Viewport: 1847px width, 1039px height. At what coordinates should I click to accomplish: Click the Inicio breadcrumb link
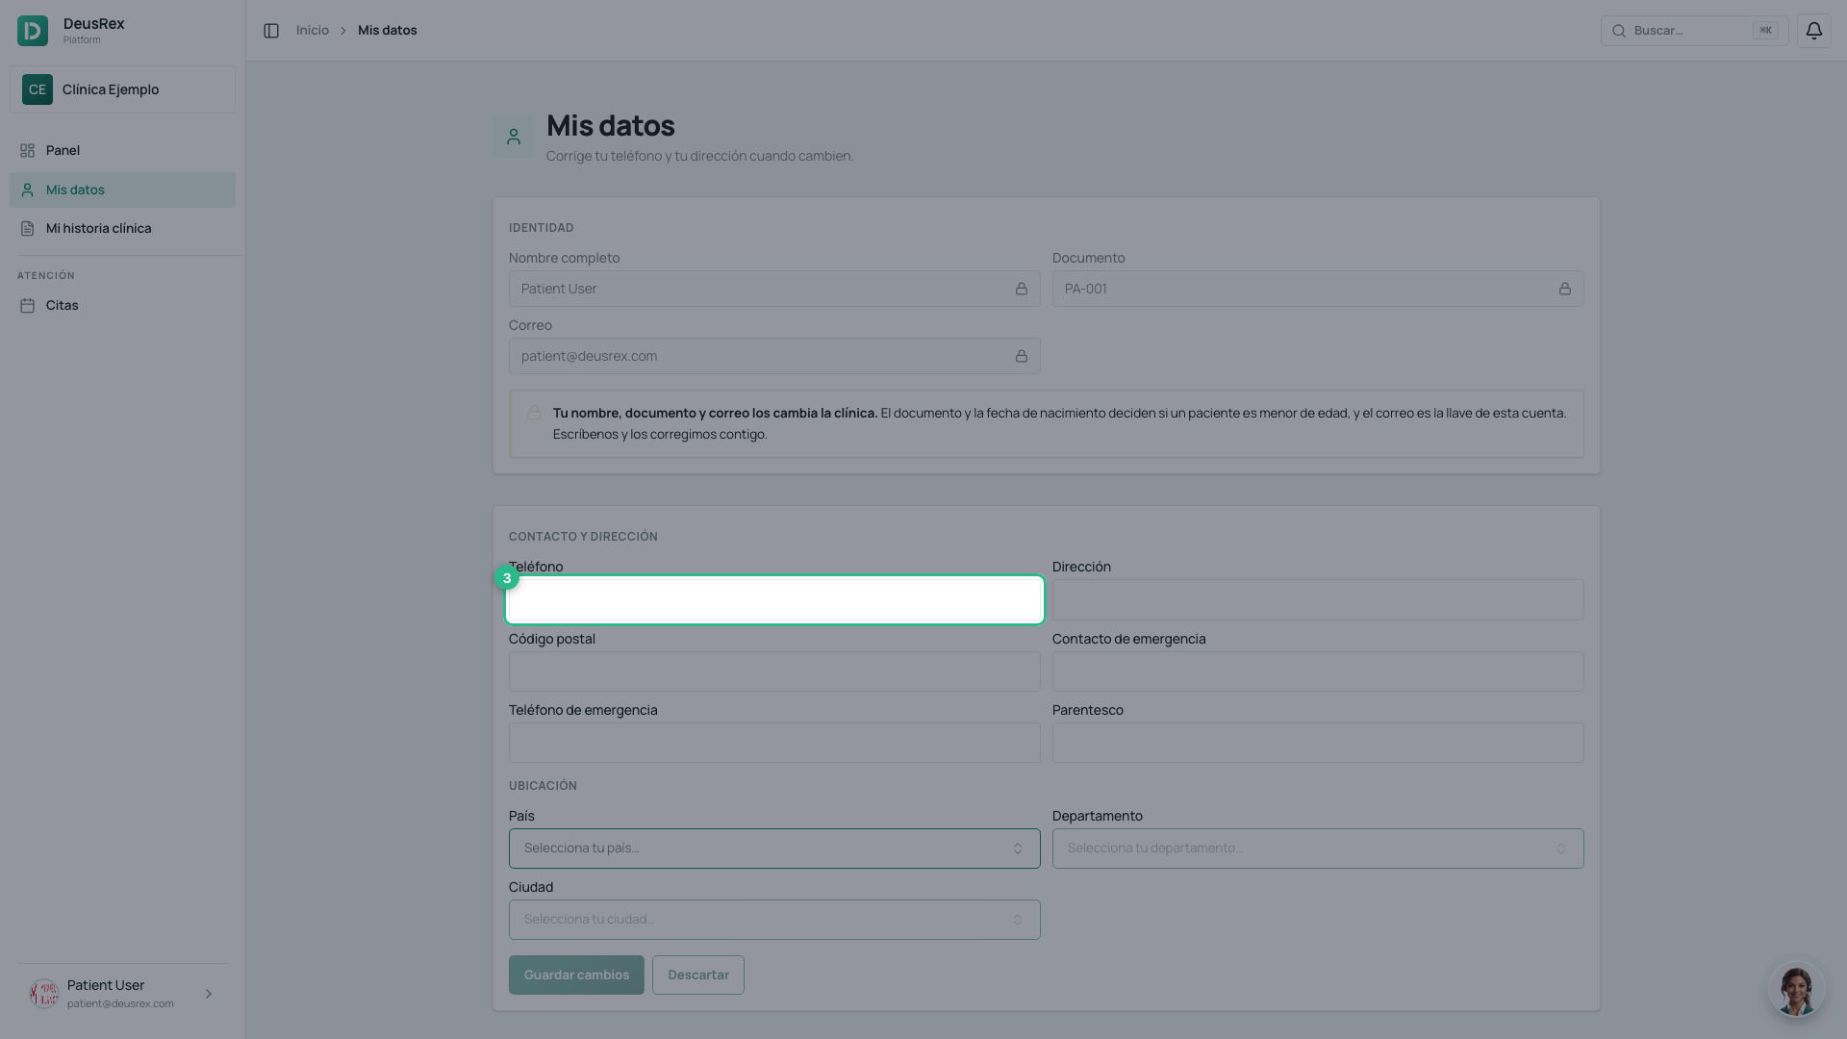pos(313,31)
